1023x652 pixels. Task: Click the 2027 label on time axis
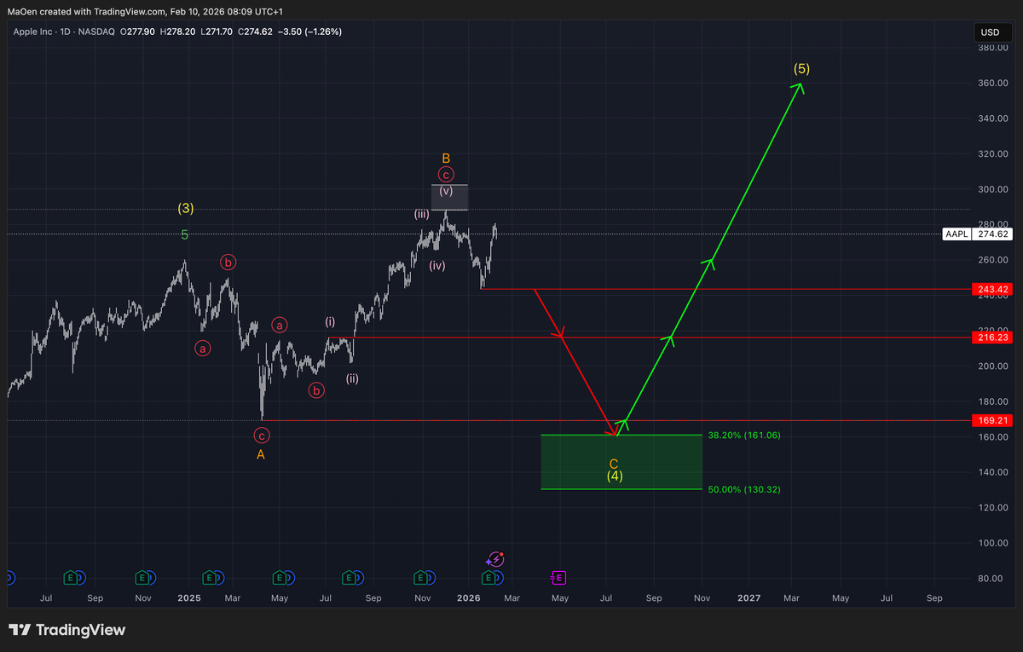click(748, 598)
